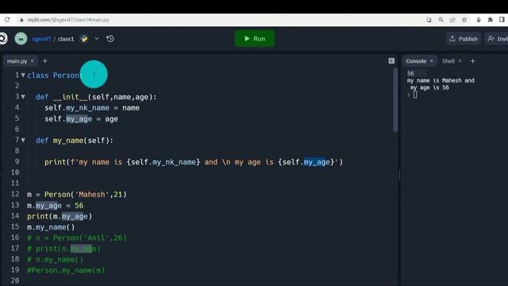Add a new tab beside Shell

[473, 61]
